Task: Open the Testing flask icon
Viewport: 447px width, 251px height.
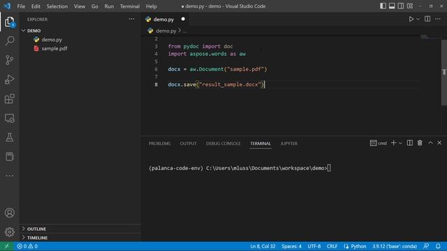Action: 9,137
